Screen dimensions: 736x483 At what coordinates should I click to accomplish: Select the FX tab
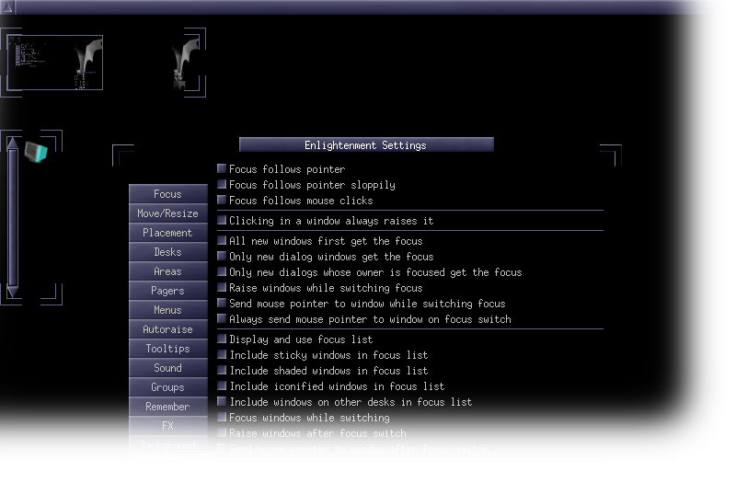click(168, 426)
